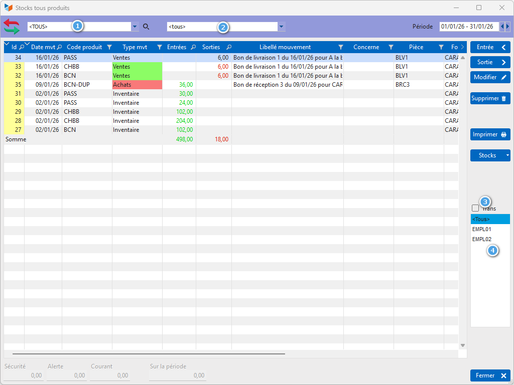Click the Imprimer button
This screenshot has height=385, width=514.
[490, 134]
